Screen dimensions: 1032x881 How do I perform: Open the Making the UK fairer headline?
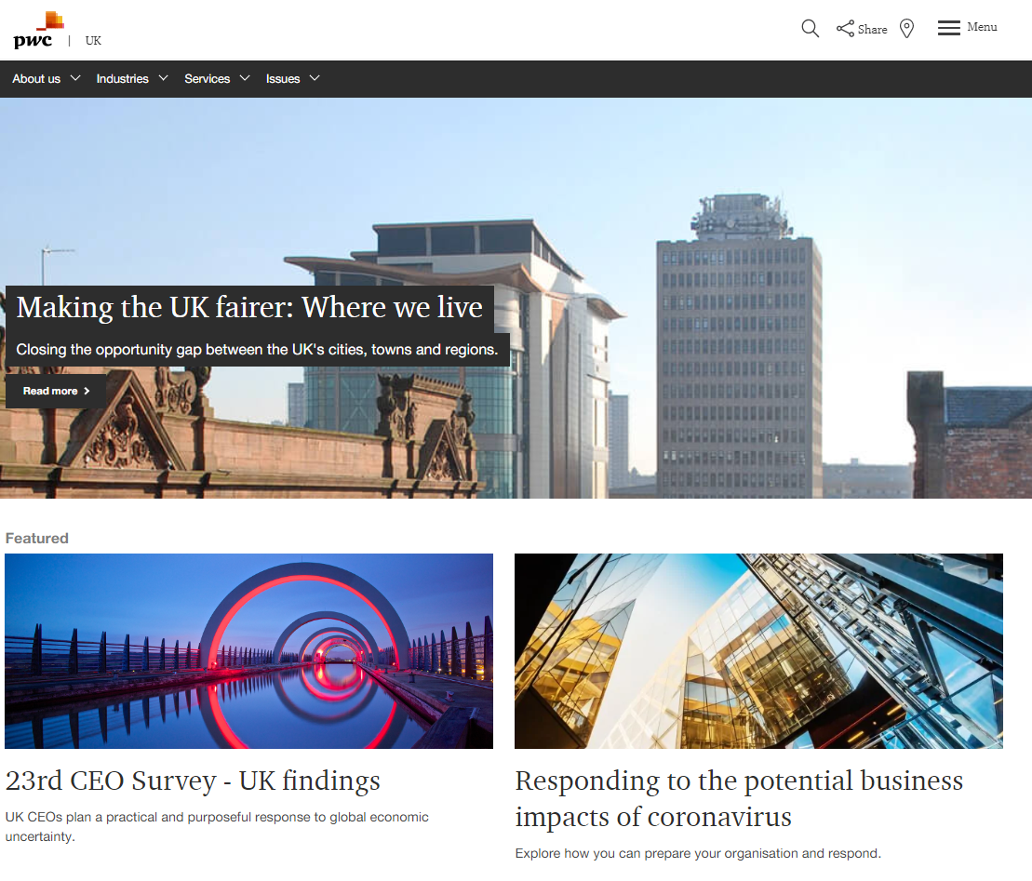249,307
